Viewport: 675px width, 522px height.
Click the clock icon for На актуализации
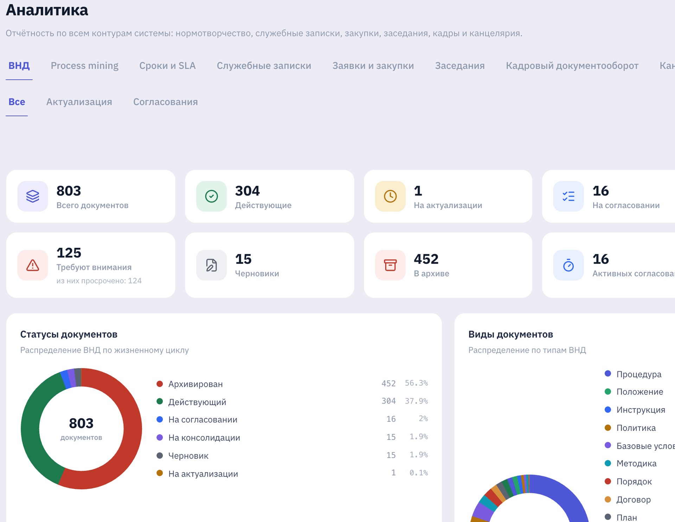point(390,196)
